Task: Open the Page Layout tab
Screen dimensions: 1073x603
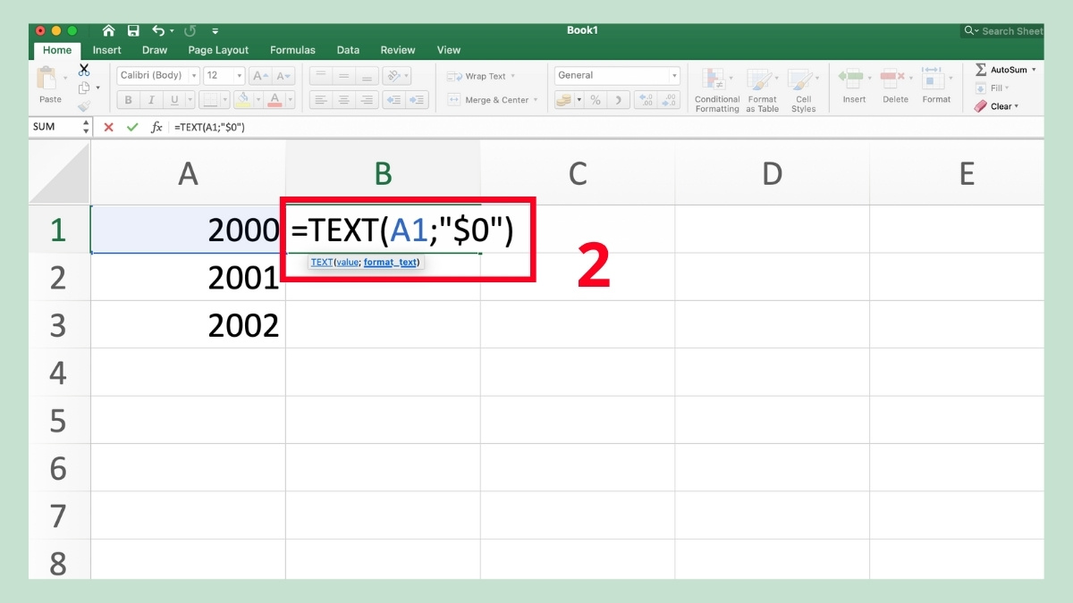Action: point(217,50)
